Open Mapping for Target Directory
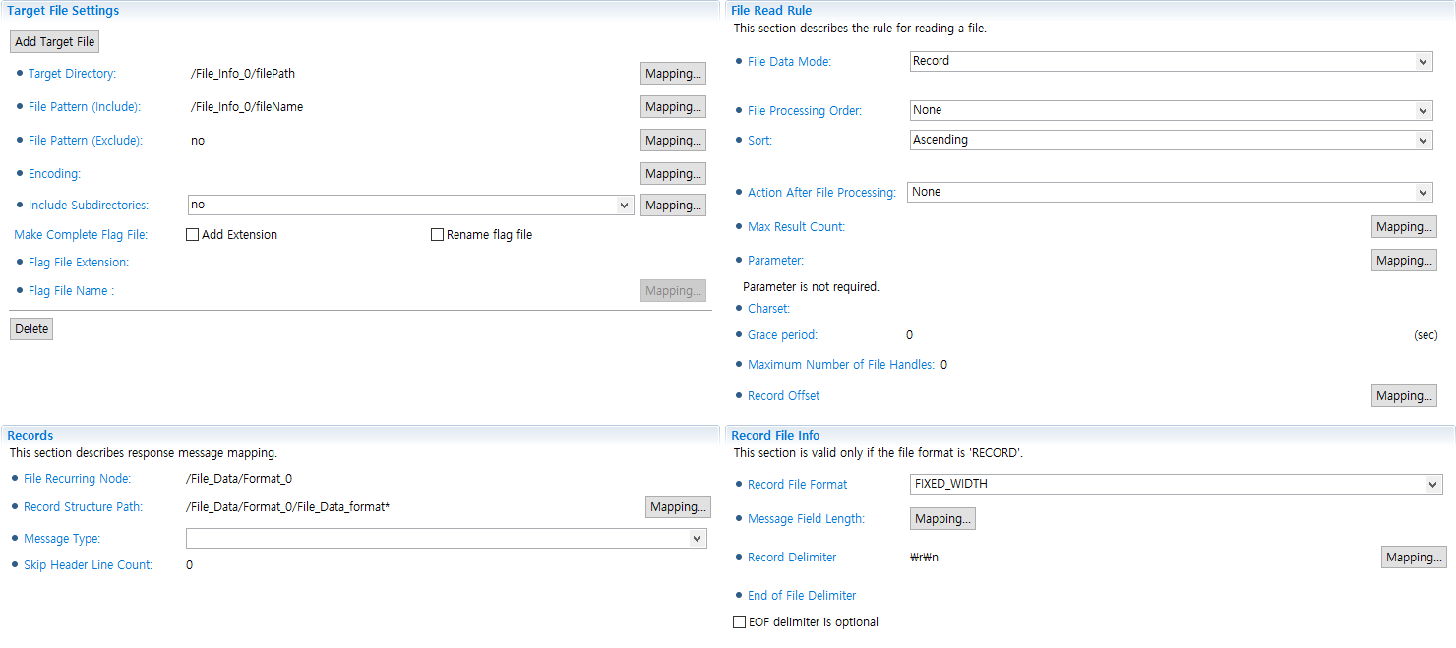1456x648 pixels. coord(673,74)
